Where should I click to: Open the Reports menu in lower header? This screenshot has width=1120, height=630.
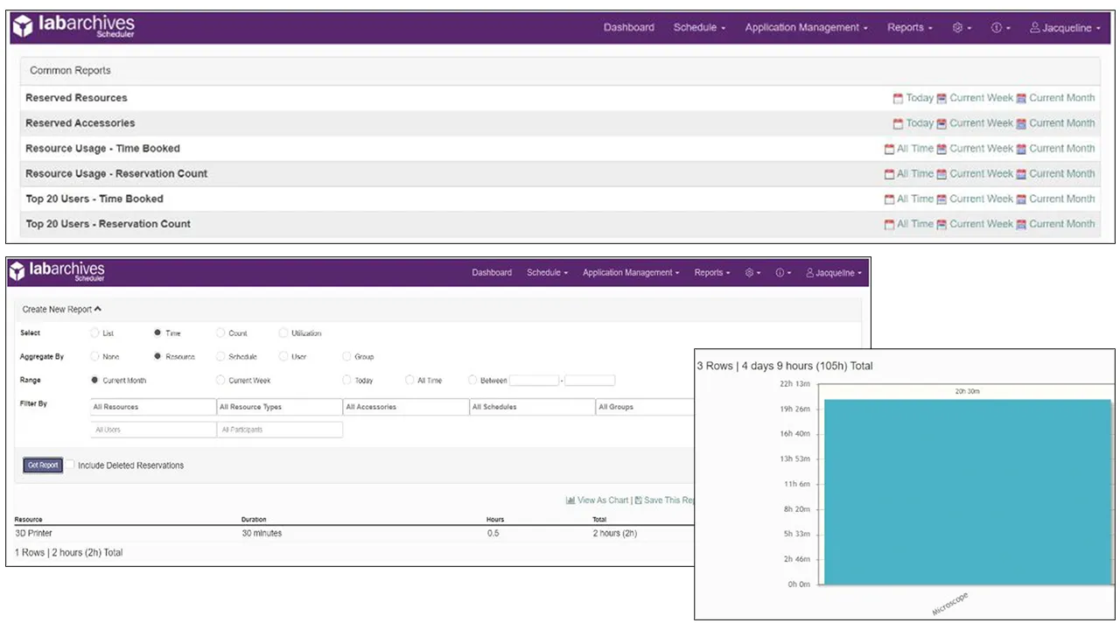tap(712, 273)
